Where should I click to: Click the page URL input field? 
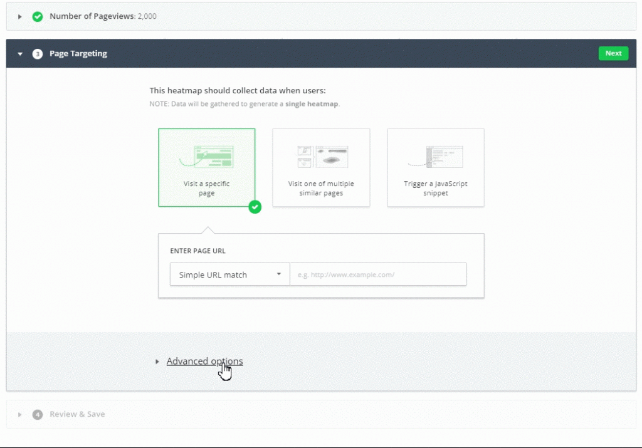378,274
